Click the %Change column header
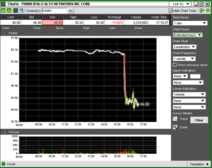Screen dimensions: 212x168 tap(114, 17)
